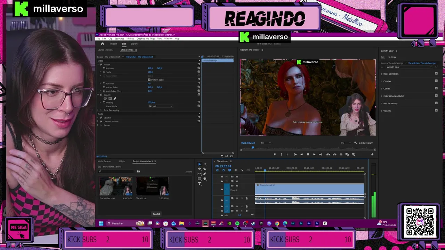Screen dimensions: 445x250
Task: Open Graphics and Titles menu
Action: [x=146, y=39]
